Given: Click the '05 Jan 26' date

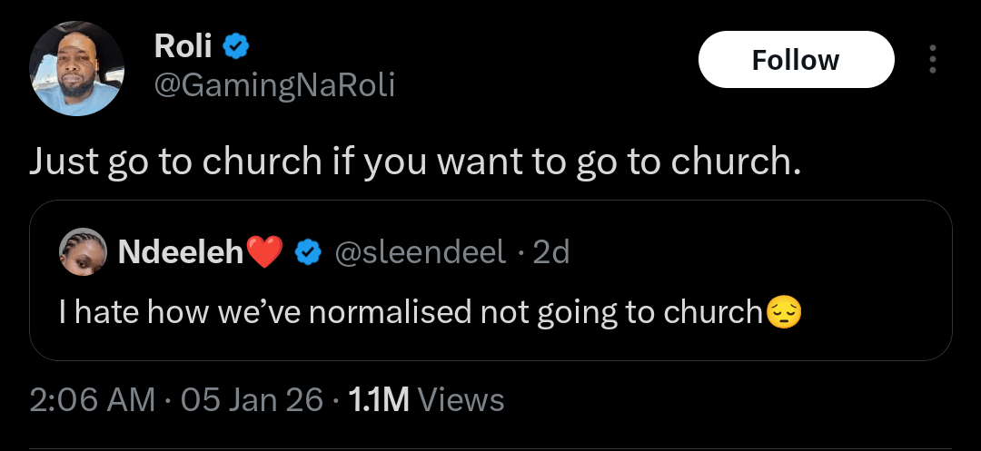Looking at the screenshot, I should [x=252, y=399].
